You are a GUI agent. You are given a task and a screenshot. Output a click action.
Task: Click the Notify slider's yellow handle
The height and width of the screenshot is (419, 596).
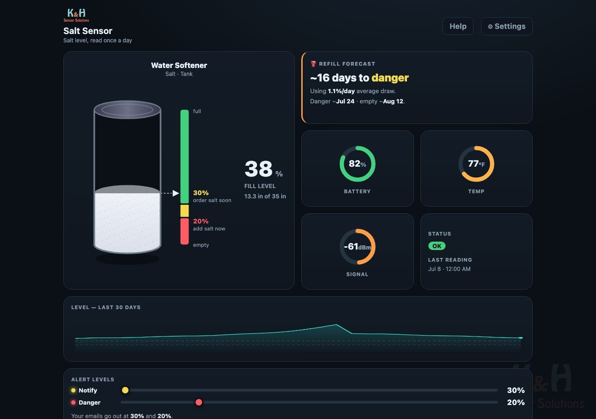[125, 390]
